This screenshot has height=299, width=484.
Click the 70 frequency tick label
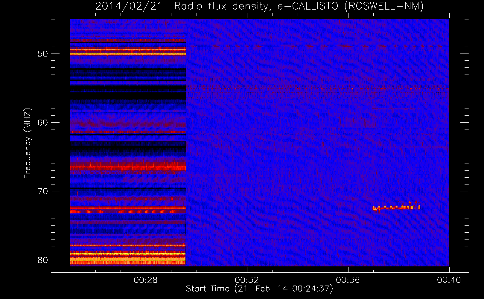click(43, 191)
